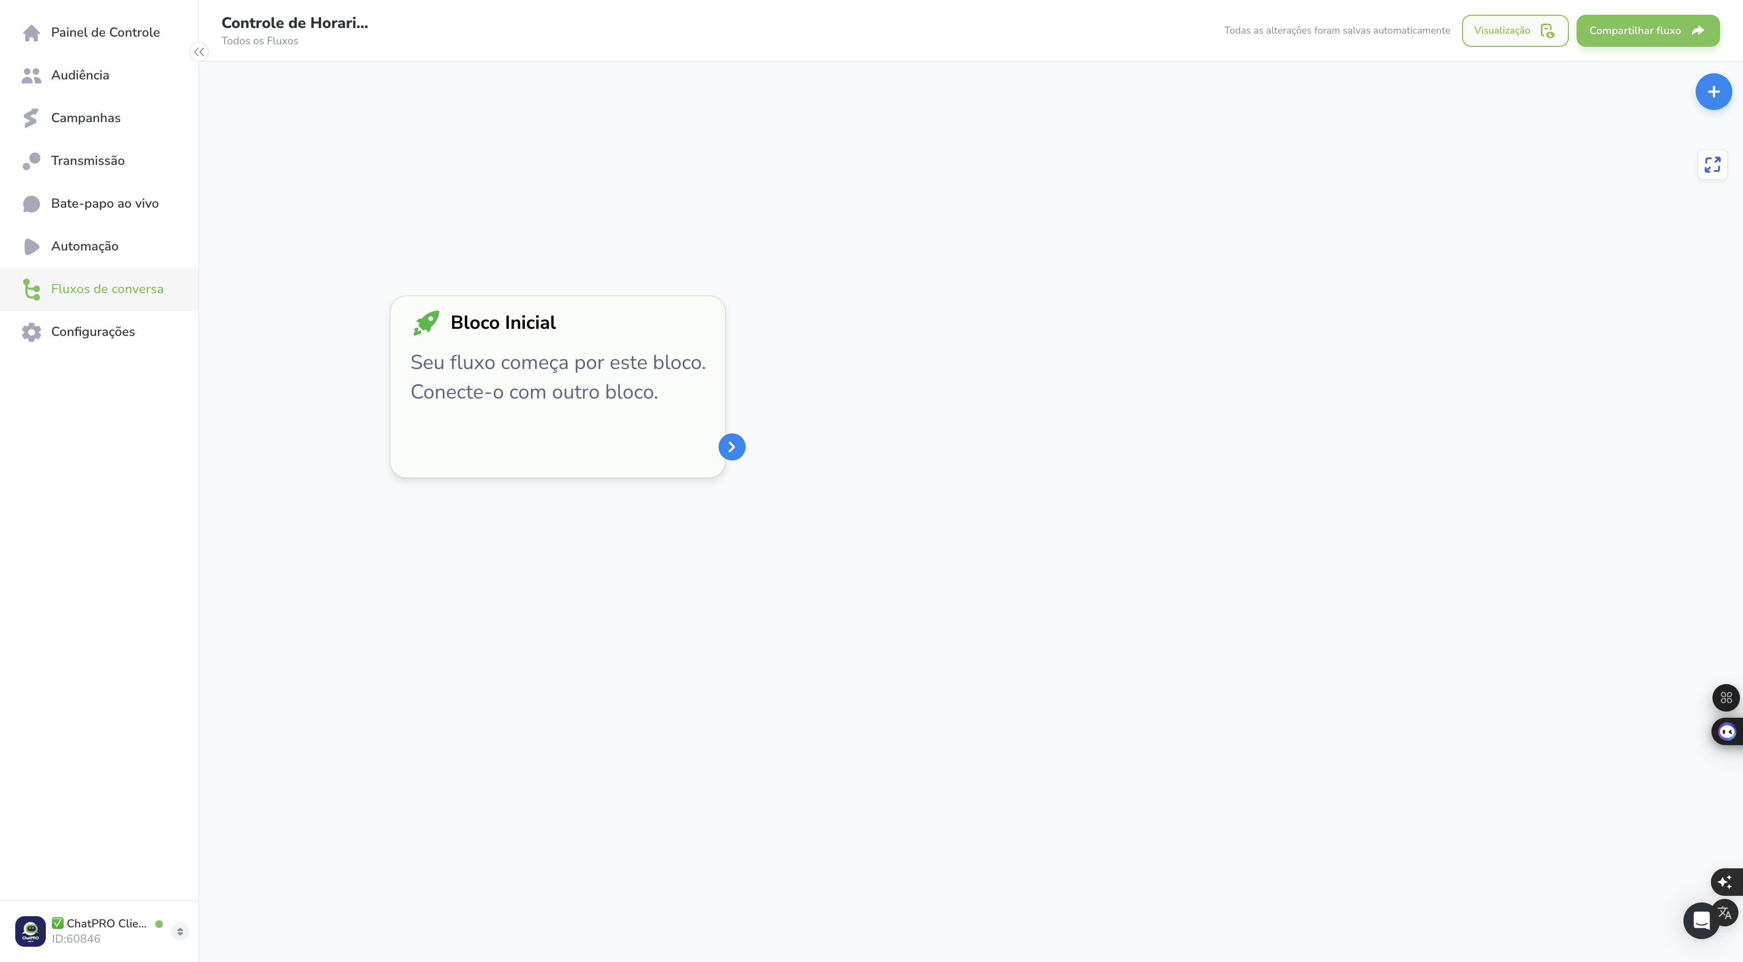Open the support chat bubble widget

[1700, 921]
